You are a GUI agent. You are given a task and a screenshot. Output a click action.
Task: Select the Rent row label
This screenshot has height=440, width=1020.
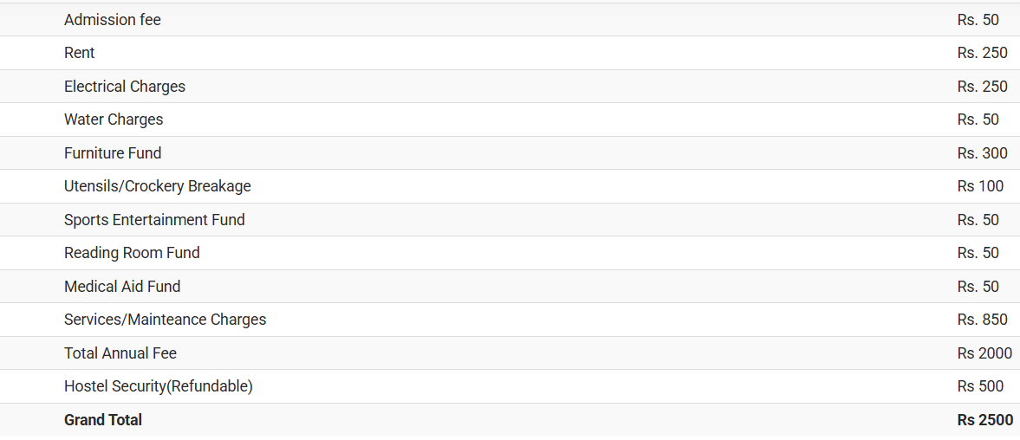click(x=80, y=53)
